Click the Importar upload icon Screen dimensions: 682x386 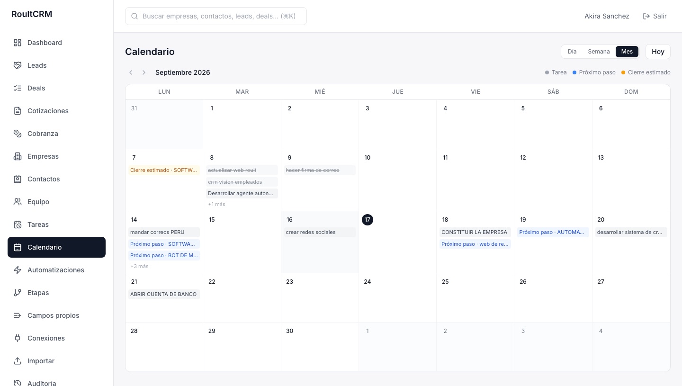pos(18,361)
